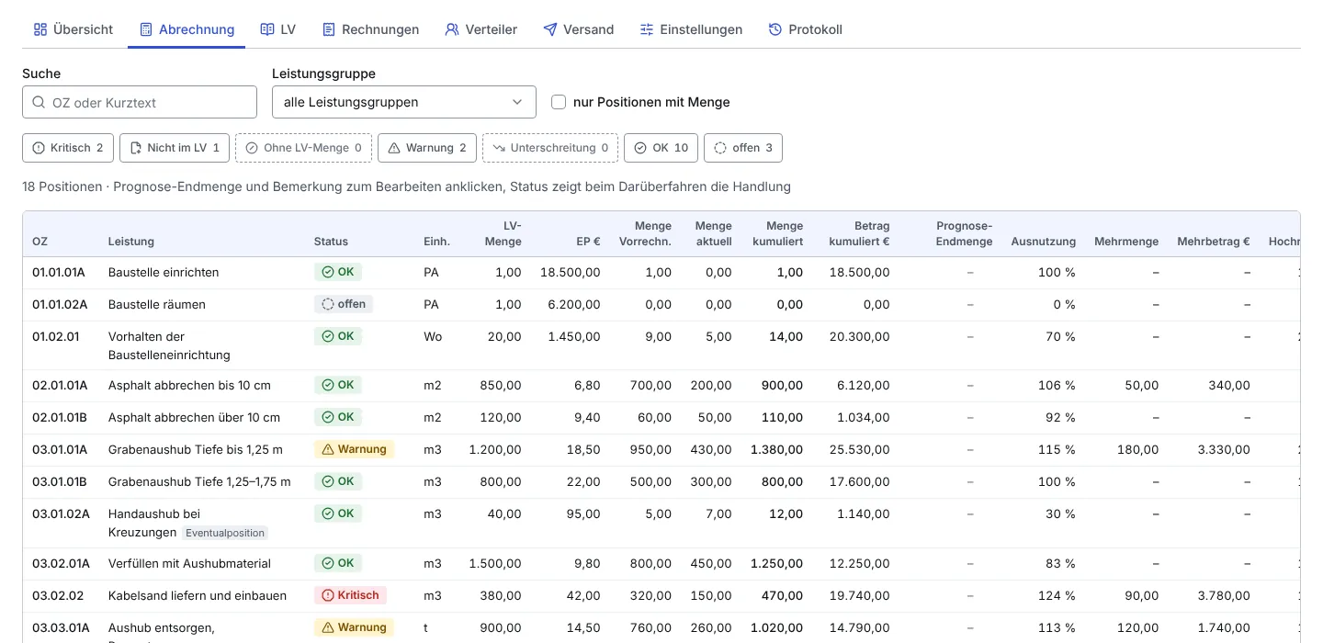Toggle the Ohne LV-Menge filter
1323x643 pixels.
click(303, 148)
